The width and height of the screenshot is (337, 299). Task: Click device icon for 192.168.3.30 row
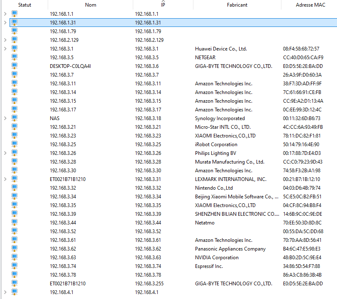coord(15,170)
